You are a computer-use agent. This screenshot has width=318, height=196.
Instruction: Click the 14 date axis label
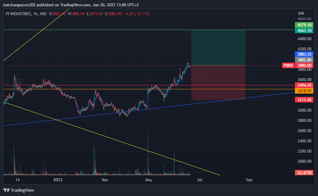pos(17,180)
